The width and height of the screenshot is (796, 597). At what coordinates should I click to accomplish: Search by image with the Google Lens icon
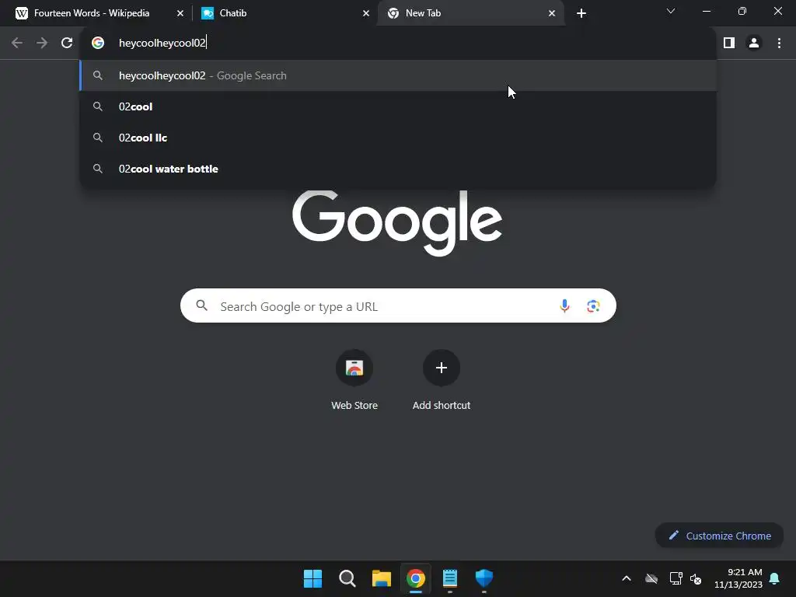click(x=593, y=306)
